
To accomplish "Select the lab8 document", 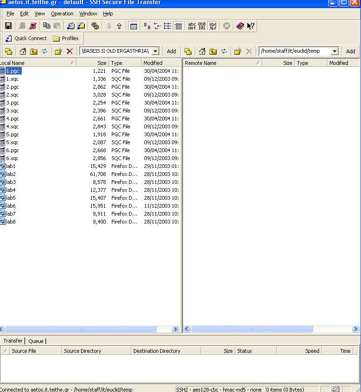I will click(11, 222).
